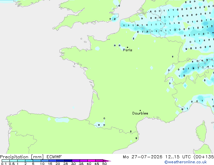Click the '50' legend scale value
Viewport: 214px width, 165px height.
[x=104, y=164]
